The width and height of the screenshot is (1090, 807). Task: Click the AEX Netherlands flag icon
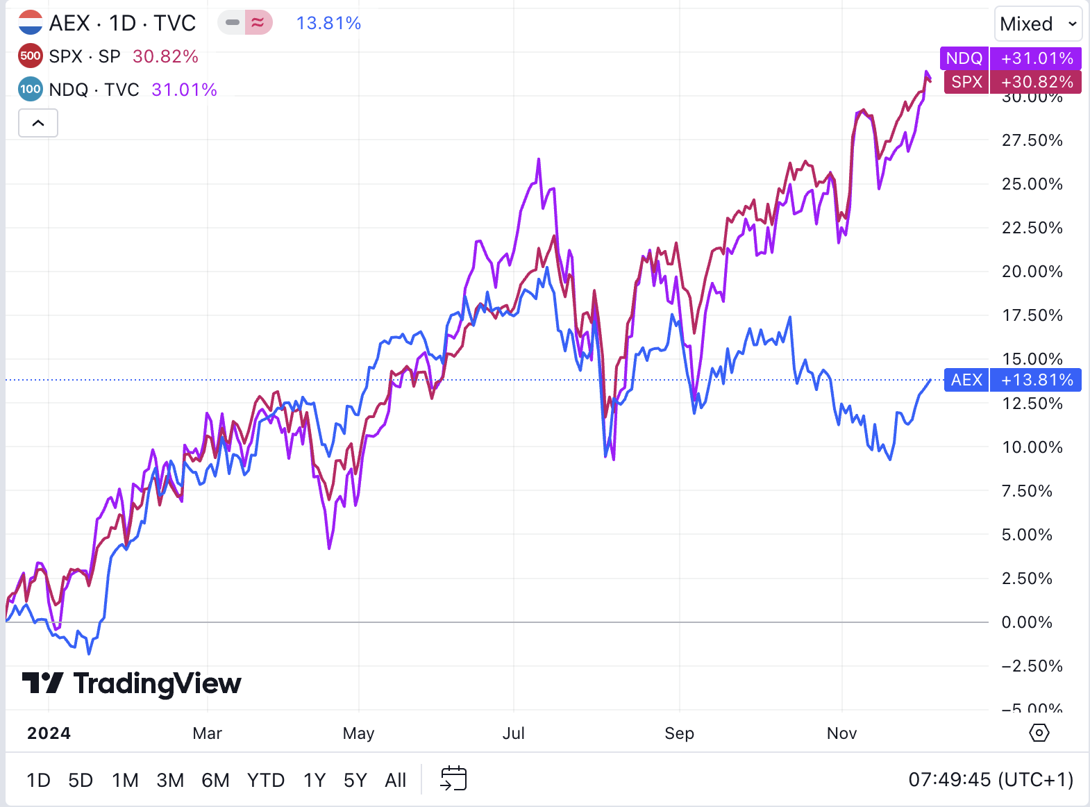tap(31, 23)
